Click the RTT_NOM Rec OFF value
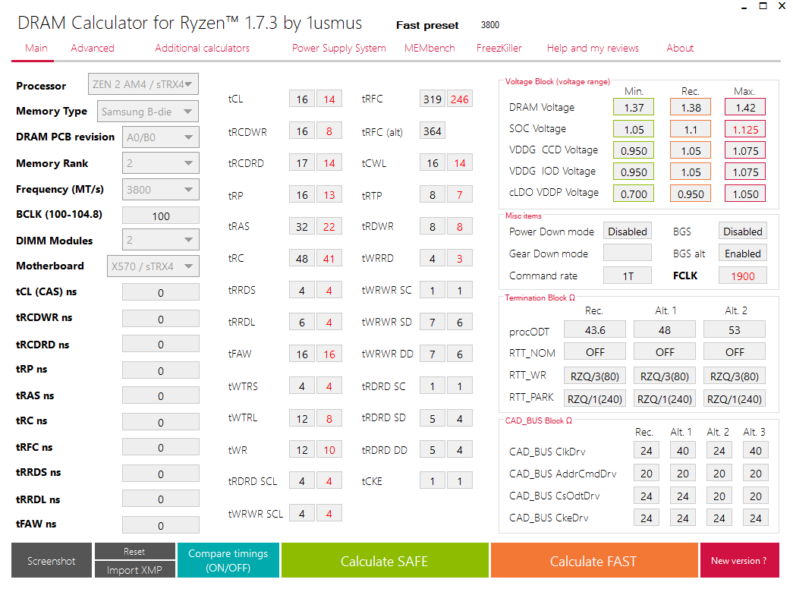Viewport: 793px width, 592px height. (595, 351)
